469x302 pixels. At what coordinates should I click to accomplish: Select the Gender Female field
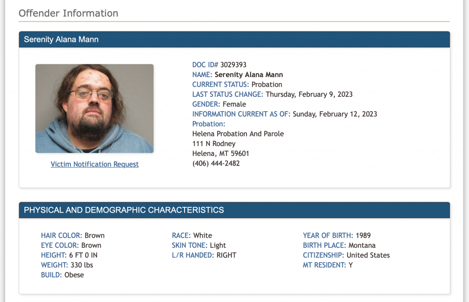pos(219,104)
